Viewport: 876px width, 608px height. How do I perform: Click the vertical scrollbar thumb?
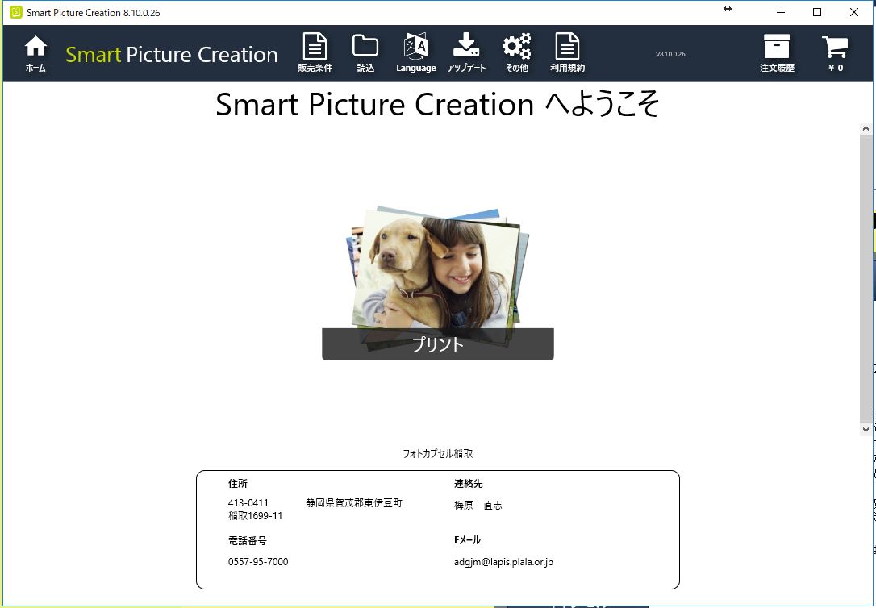click(x=866, y=278)
